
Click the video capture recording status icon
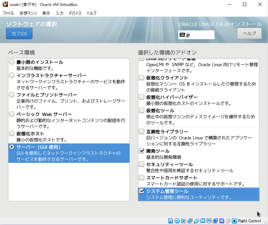pos(215,221)
